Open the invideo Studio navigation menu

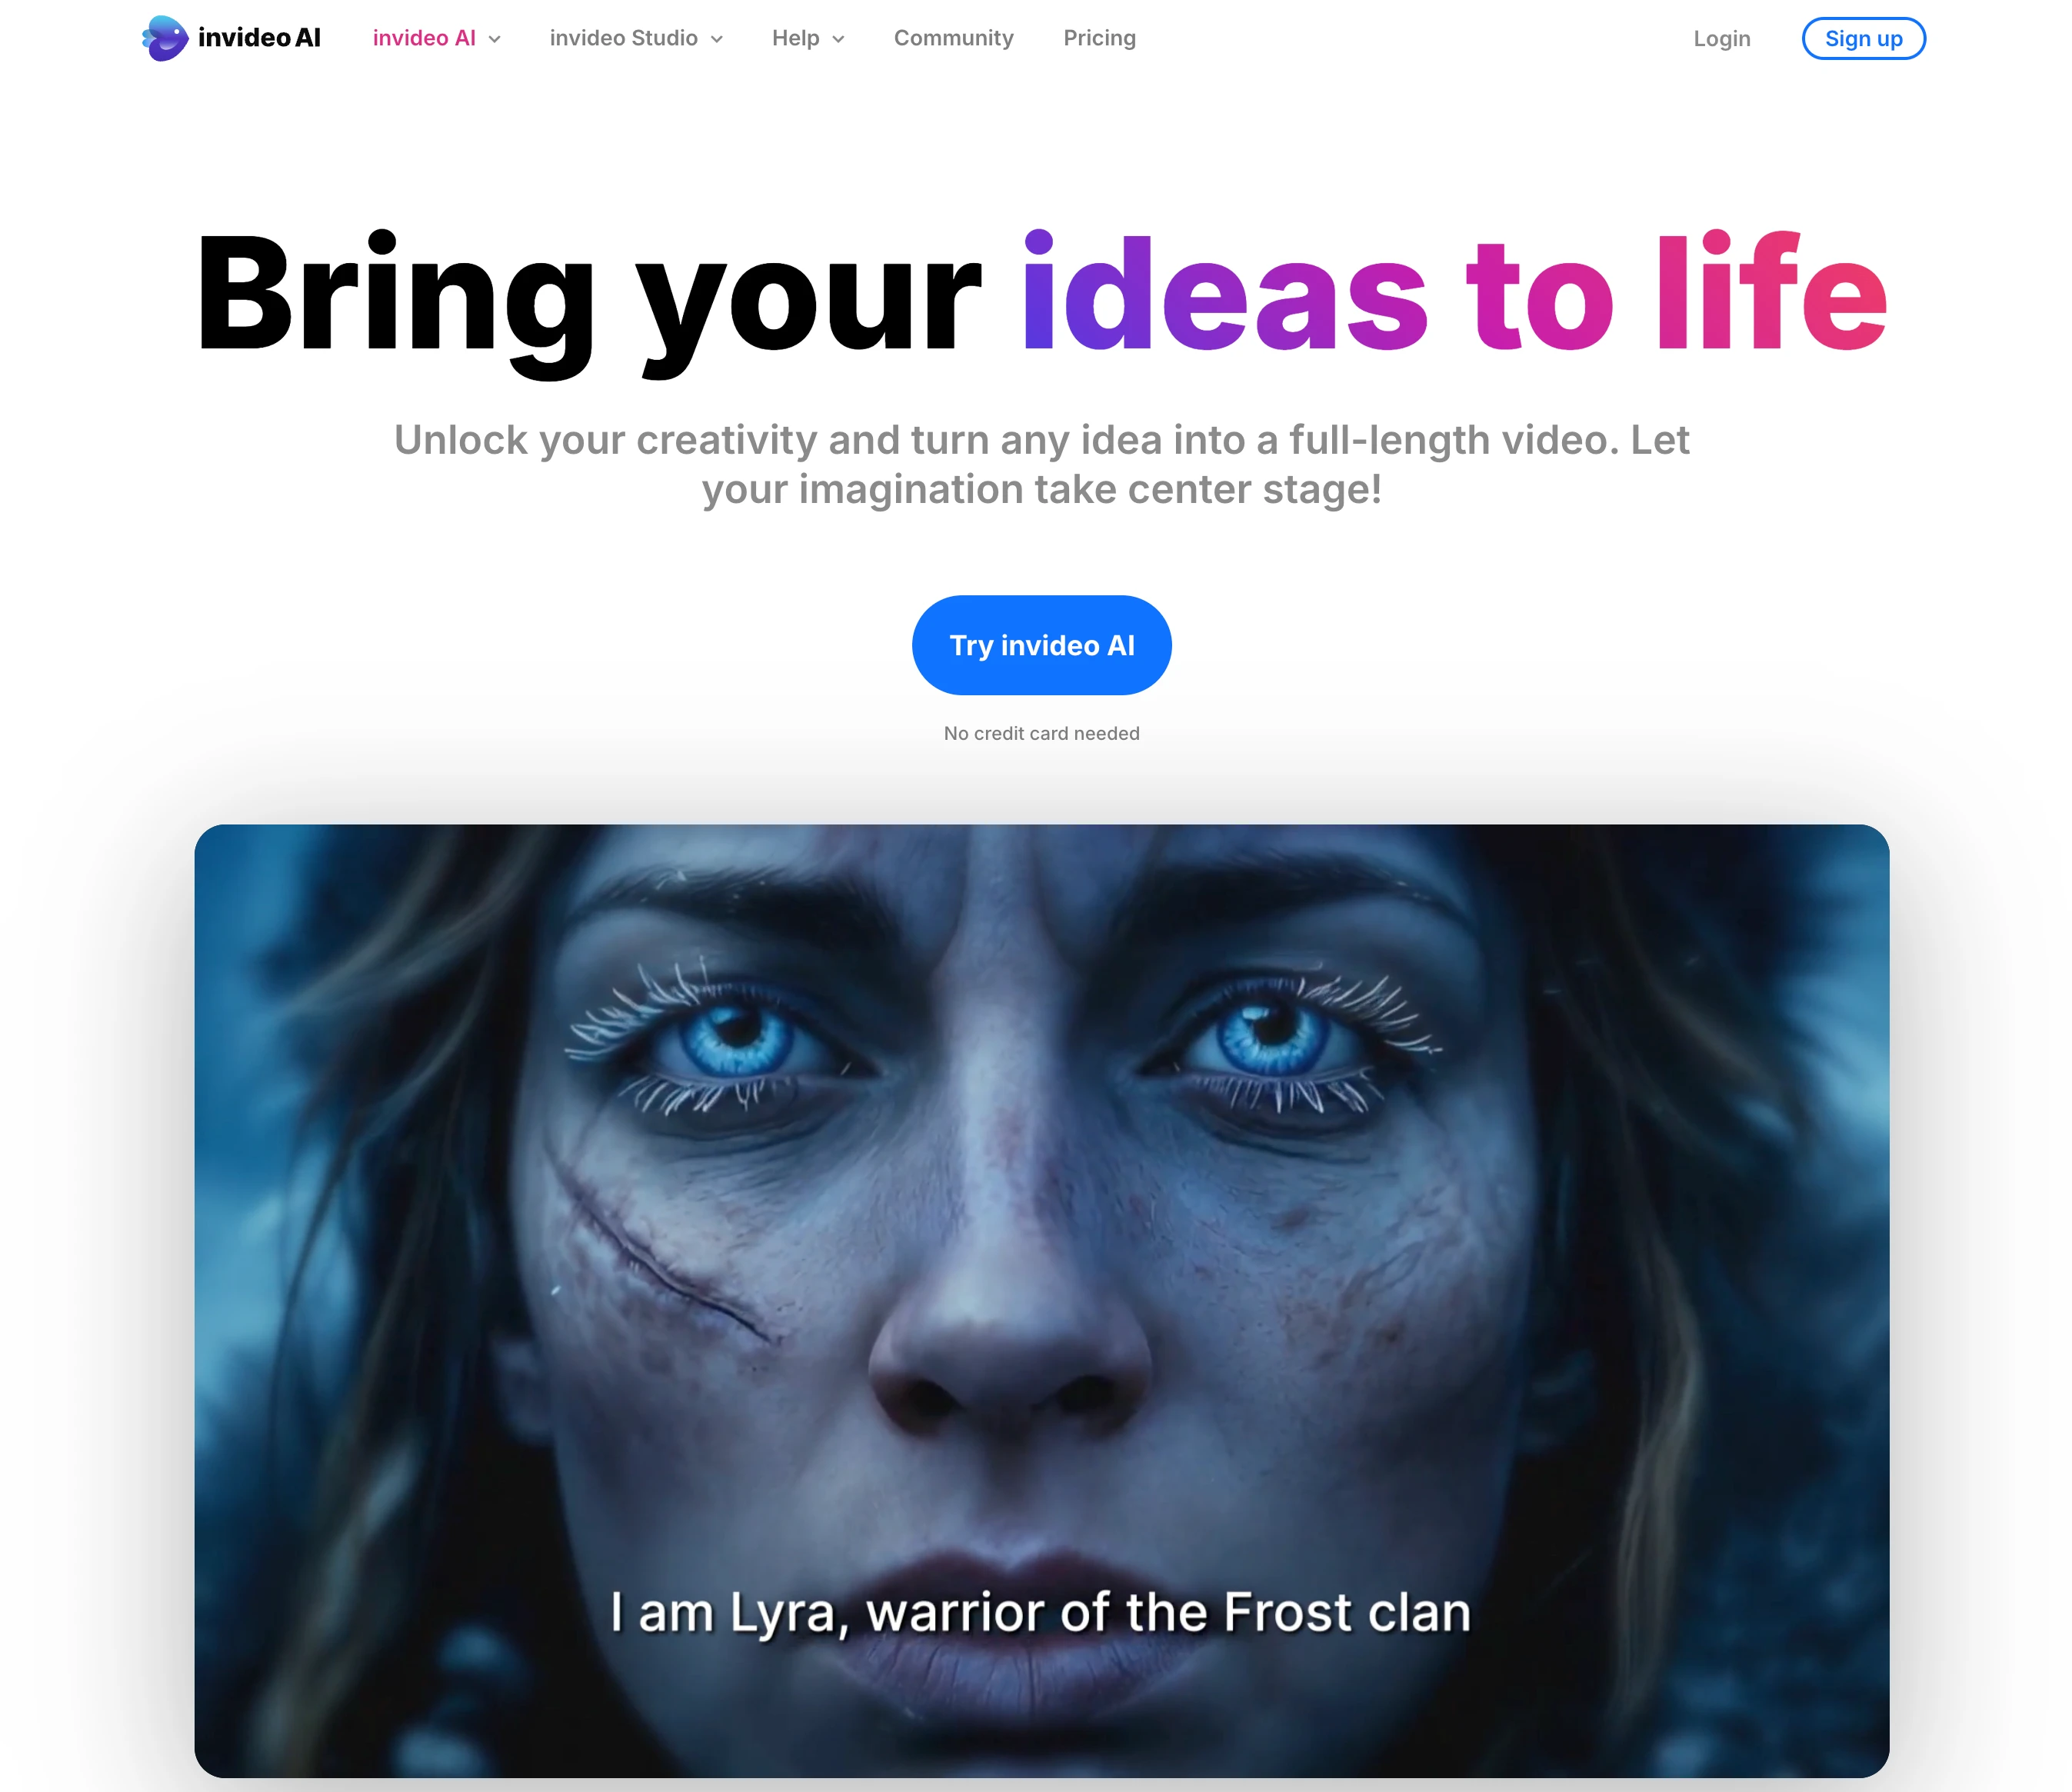[x=623, y=38]
